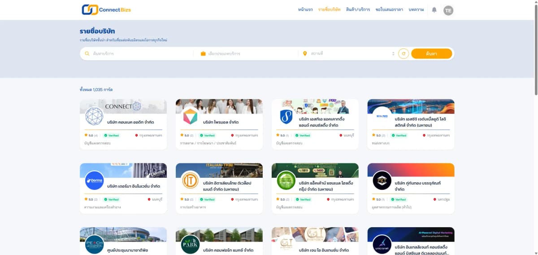Focus the ค้นหาบริการ search input field
Image resolution: width=538 pixels, height=255 pixels.
(x=141, y=53)
